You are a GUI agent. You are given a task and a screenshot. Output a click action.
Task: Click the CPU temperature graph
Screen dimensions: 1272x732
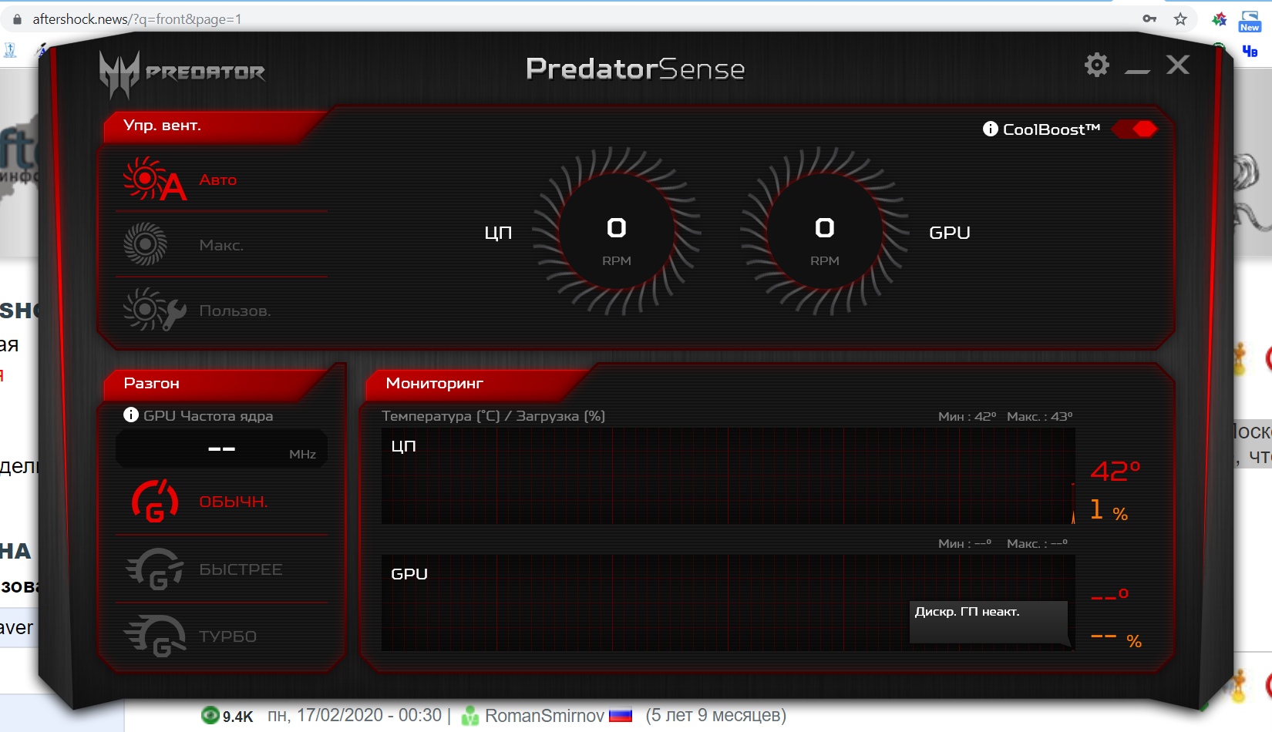(727, 477)
